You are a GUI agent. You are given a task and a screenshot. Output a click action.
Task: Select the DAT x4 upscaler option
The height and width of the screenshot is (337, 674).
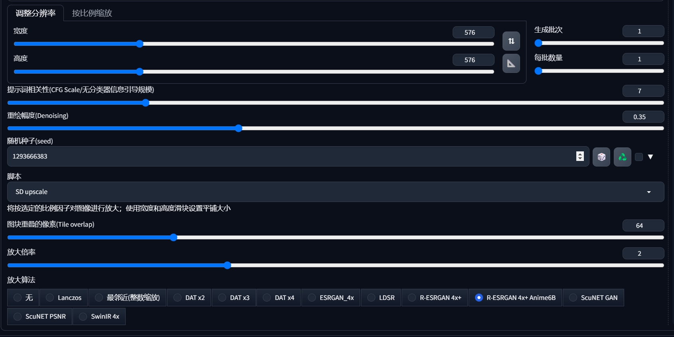pyautogui.click(x=267, y=298)
